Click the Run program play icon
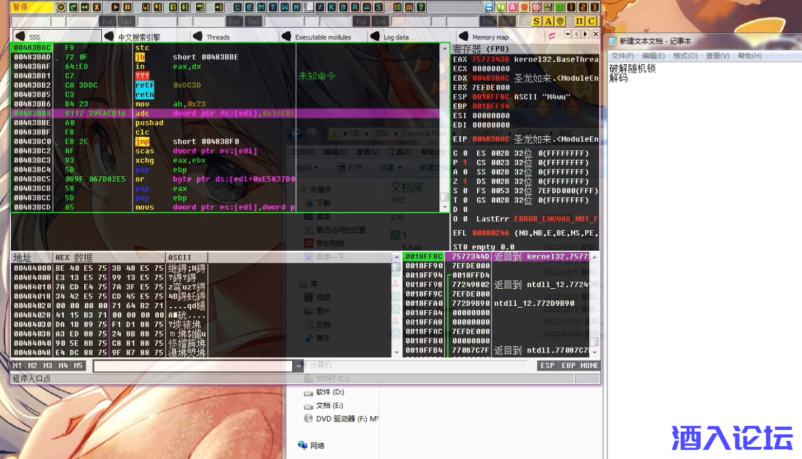The height and width of the screenshot is (459, 802). [116, 7]
